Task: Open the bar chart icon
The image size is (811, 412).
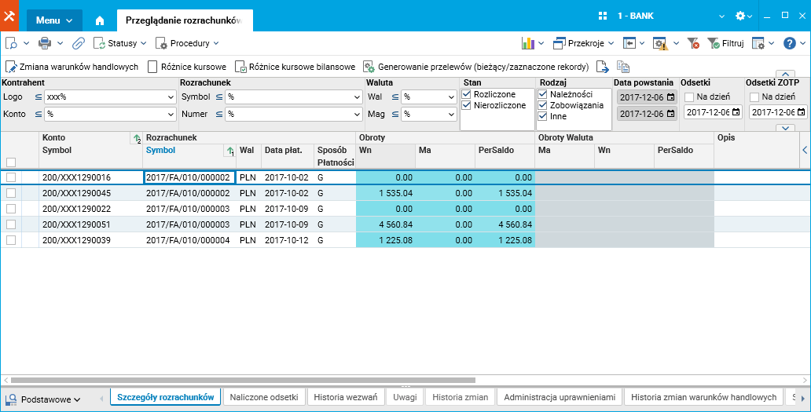Action: click(x=527, y=43)
